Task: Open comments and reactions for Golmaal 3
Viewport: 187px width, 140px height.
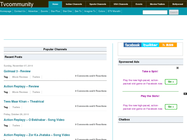Action: coord(91,76)
